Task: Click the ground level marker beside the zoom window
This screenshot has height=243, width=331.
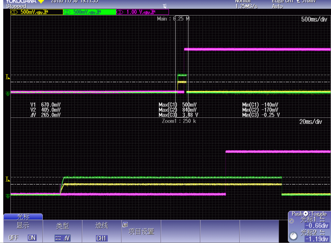Action: click(x=8, y=196)
